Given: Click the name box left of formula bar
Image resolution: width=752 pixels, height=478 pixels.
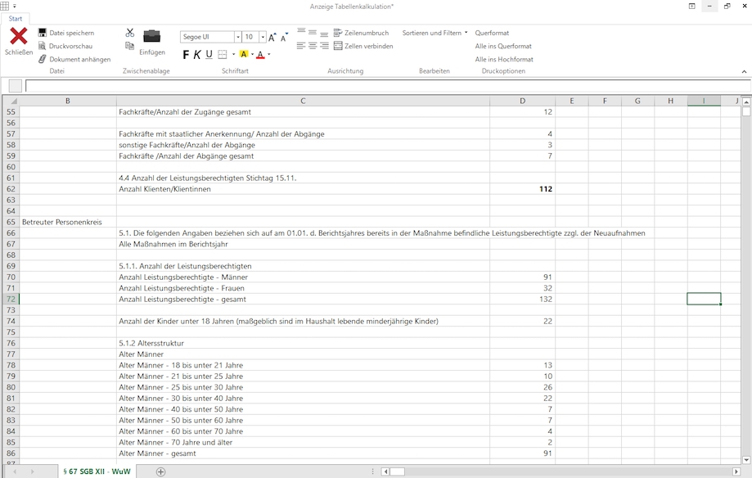Looking at the screenshot, I should (16, 86).
